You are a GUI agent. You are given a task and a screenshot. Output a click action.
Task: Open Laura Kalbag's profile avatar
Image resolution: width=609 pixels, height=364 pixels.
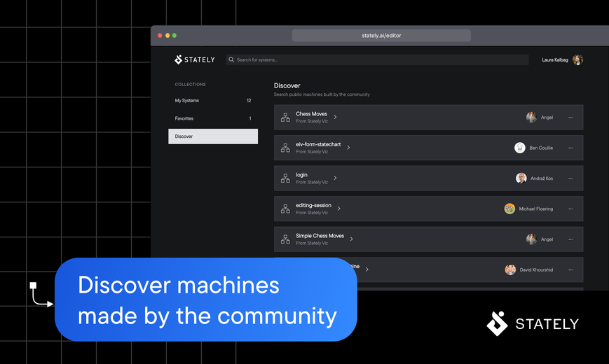[x=577, y=59]
